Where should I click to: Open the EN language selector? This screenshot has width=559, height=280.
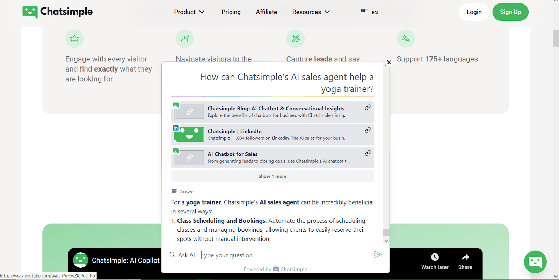tap(370, 12)
